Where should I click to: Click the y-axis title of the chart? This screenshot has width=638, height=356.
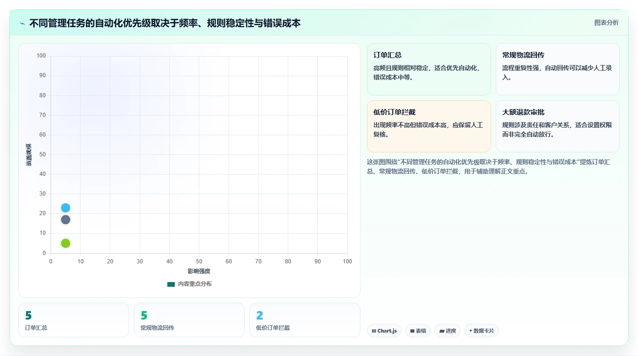[29, 155]
